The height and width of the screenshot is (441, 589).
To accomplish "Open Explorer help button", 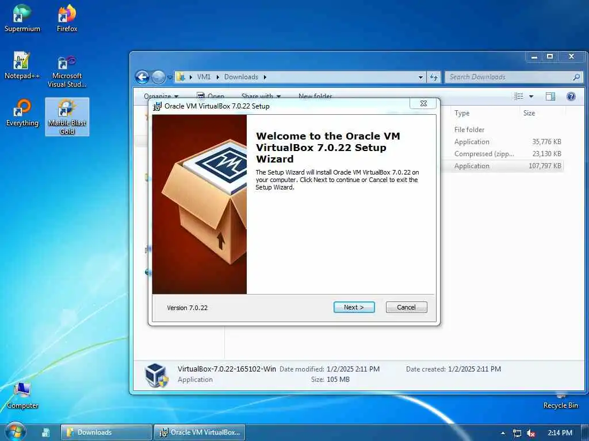I will 571,96.
